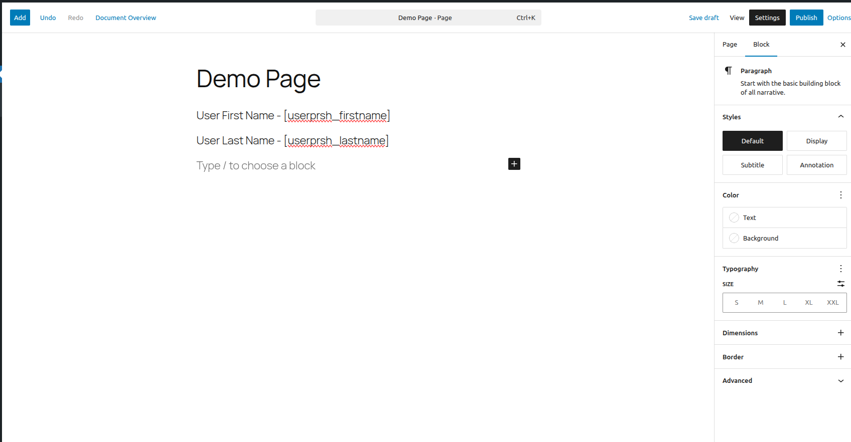
Task: Add Dimensions settings with plus icon
Action: click(840, 333)
